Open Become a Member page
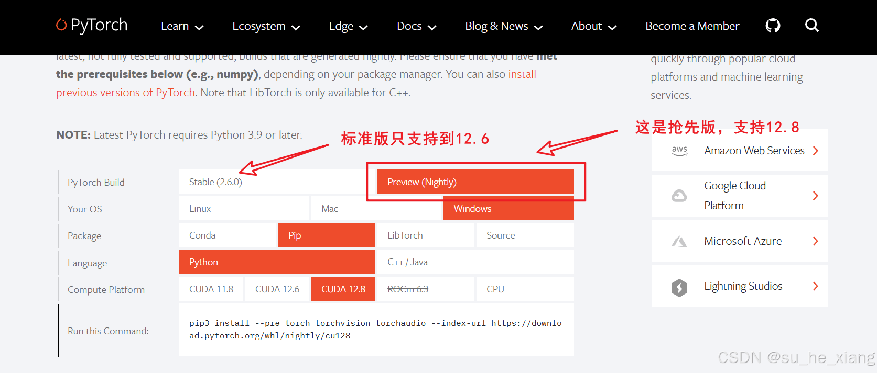The image size is (877, 373). tap(692, 26)
